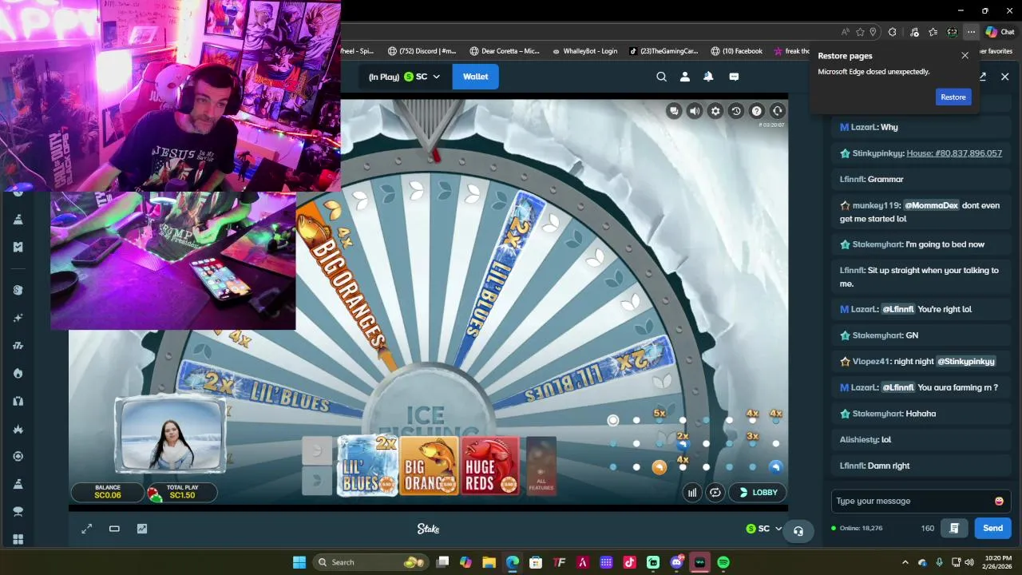Select the Lil' Blues bet tile

(x=367, y=466)
